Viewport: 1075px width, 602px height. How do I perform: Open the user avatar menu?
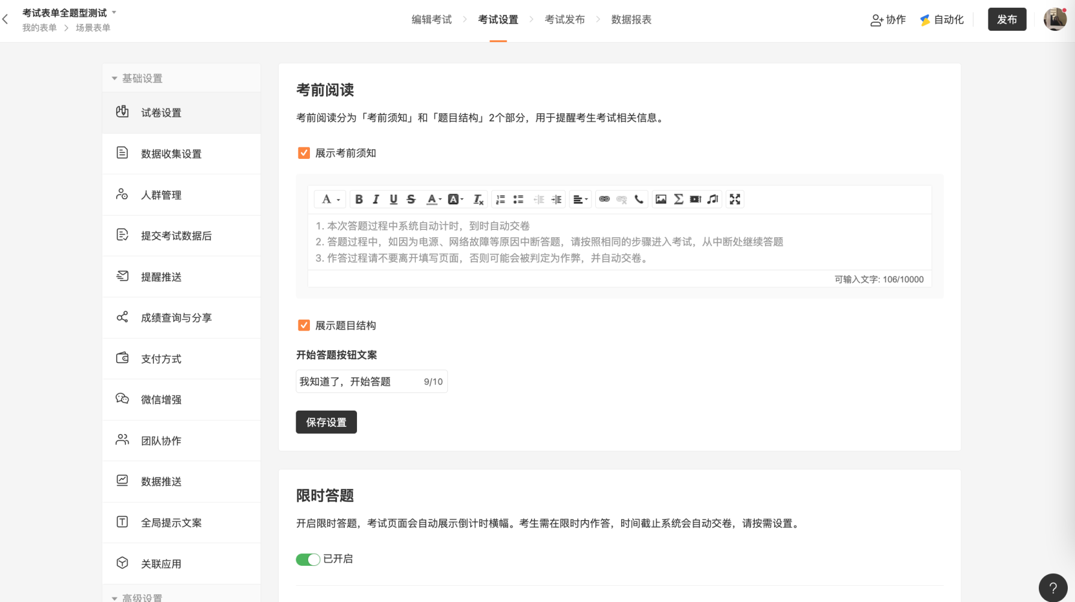point(1055,19)
